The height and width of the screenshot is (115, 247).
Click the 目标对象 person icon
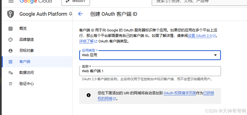(x=11, y=51)
